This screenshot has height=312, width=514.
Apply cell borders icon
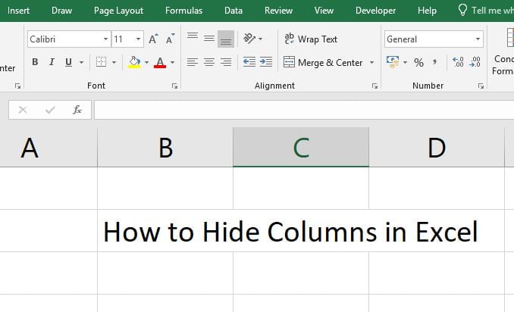[101, 62]
